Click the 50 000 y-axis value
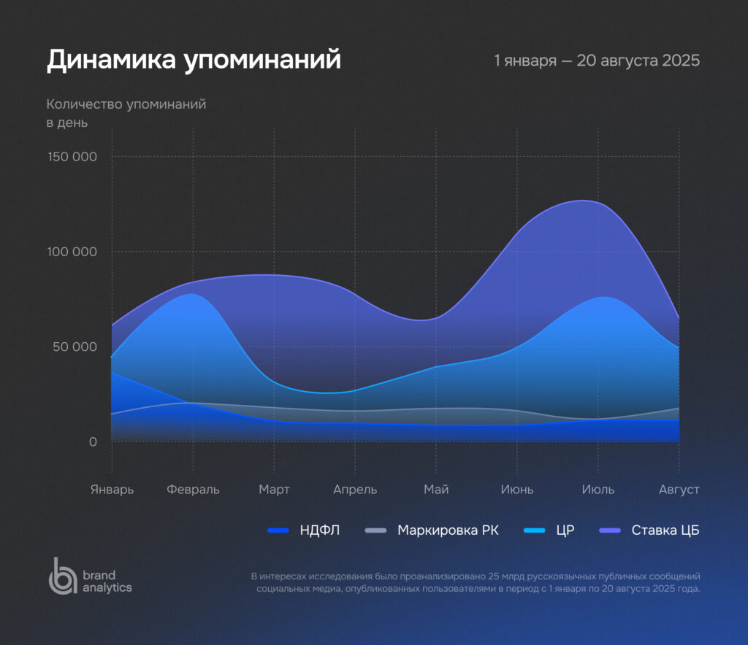Viewport: 748px width, 645px height. point(74,347)
